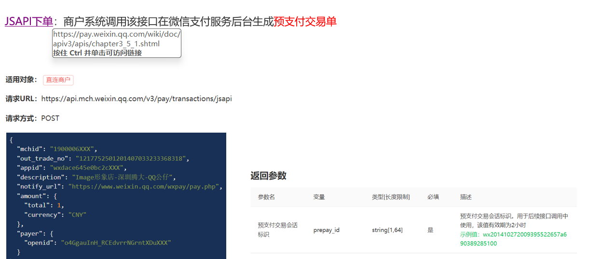The height and width of the screenshot is (259, 589).
Task: Click the tooltip hint 按住 Ctrl 并单击可访问链接
Action: coord(97,53)
